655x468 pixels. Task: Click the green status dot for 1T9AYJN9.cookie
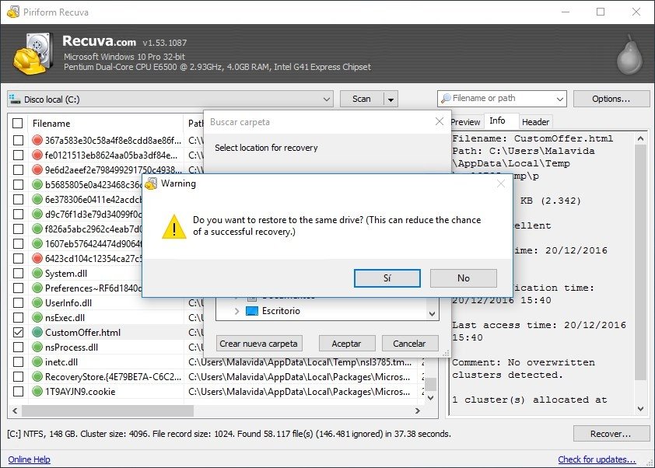point(37,392)
